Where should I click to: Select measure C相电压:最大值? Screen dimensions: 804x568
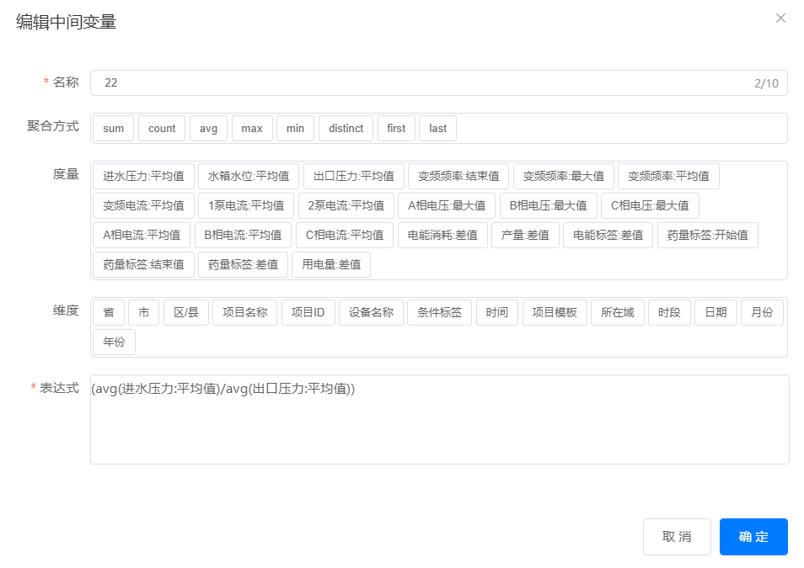[650, 205]
